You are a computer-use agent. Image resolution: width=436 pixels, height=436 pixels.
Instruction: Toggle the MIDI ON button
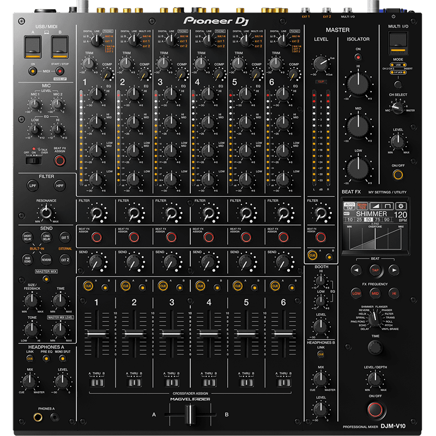pyautogui.click(x=33, y=71)
